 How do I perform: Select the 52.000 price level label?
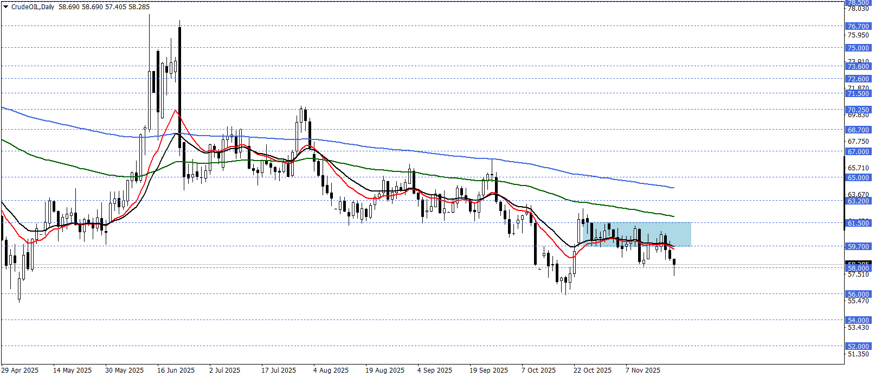[x=858, y=346]
